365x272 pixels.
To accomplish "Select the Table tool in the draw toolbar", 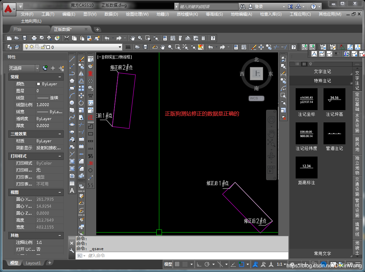I will click(72, 183).
